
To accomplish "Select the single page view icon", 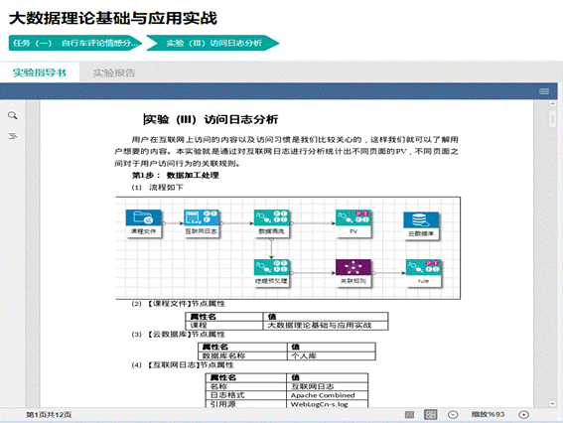I will point(409,415).
